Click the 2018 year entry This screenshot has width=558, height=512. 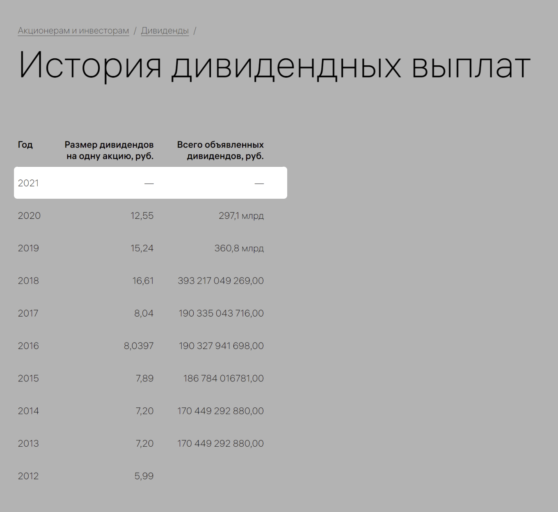[x=29, y=280]
